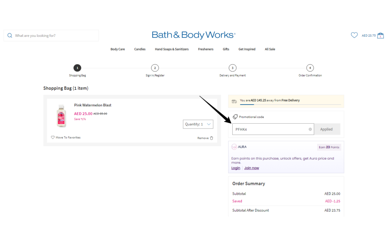
Task: Click the Aura Login link
Action: (x=236, y=168)
